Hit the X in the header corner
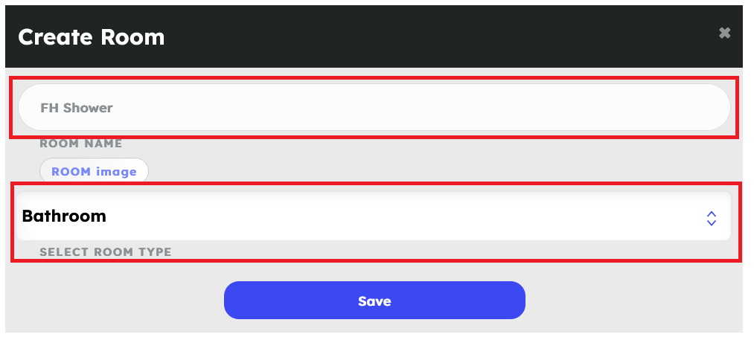754x340 pixels. [724, 33]
